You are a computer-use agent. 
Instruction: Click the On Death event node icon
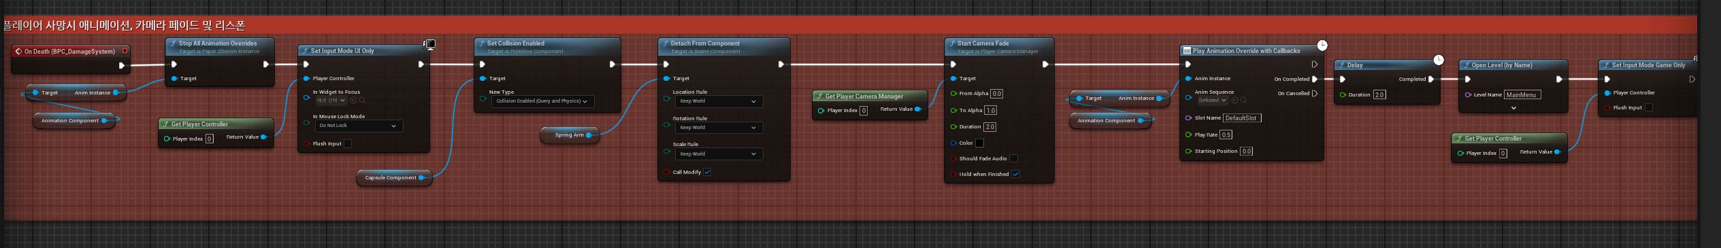pyautogui.click(x=18, y=51)
